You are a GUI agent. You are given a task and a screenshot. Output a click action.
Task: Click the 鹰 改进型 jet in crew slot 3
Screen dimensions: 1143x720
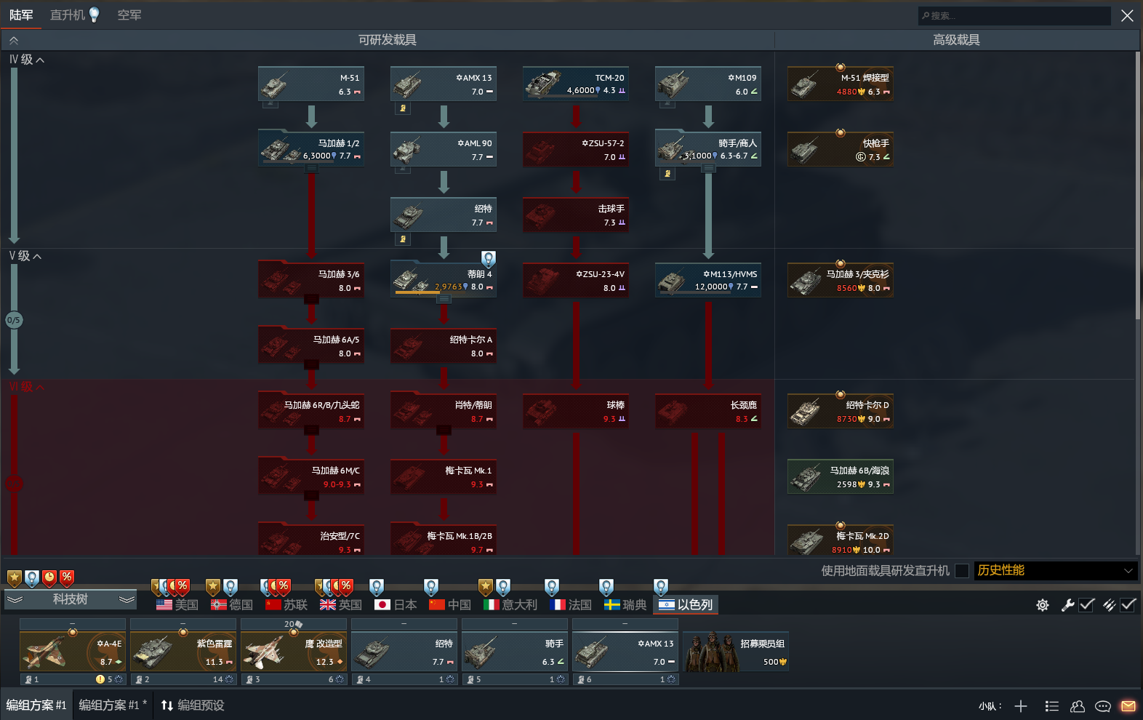coord(294,652)
